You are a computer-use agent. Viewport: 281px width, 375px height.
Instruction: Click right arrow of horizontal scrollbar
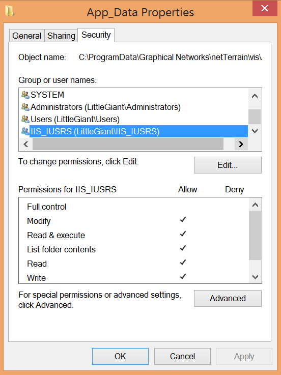pos(241,144)
